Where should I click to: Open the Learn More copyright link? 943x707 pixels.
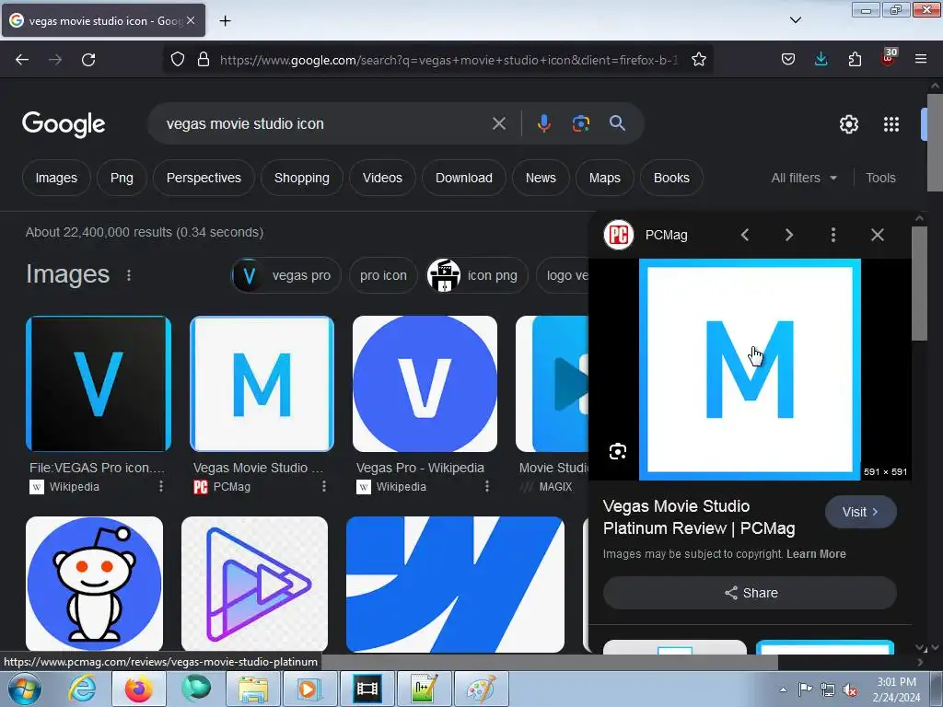coord(816,553)
